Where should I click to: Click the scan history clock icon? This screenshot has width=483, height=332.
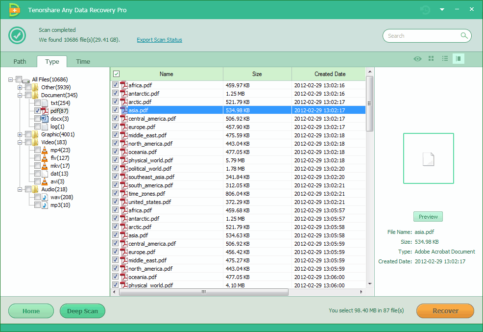[x=425, y=10]
